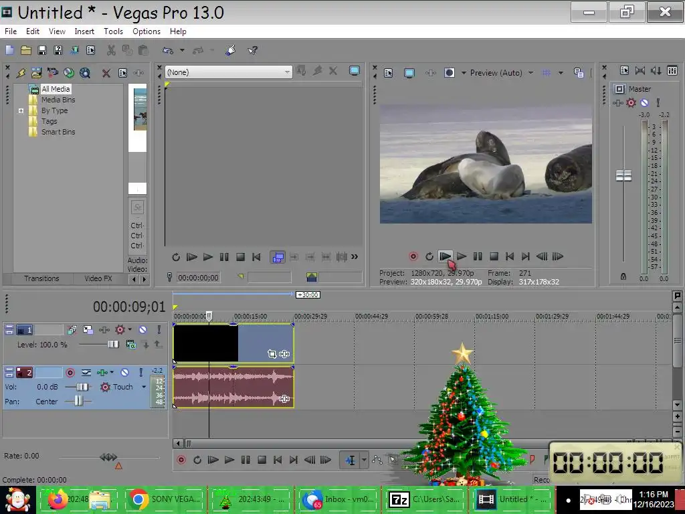
Task: Select the video clip on track 1
Action: pyautogui.click(x=233, y=343)
